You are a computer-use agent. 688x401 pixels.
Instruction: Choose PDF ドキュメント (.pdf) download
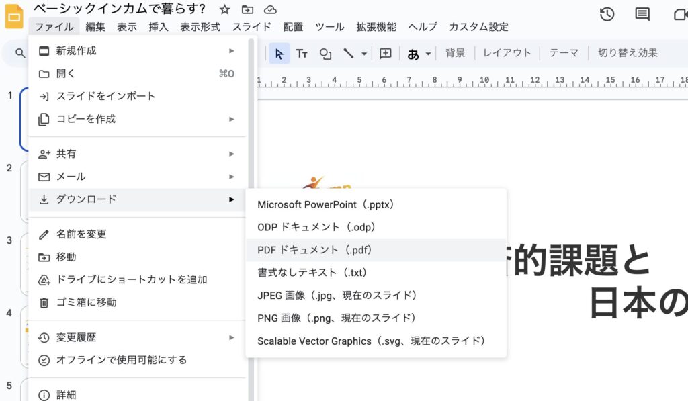(x=314, y=250)
